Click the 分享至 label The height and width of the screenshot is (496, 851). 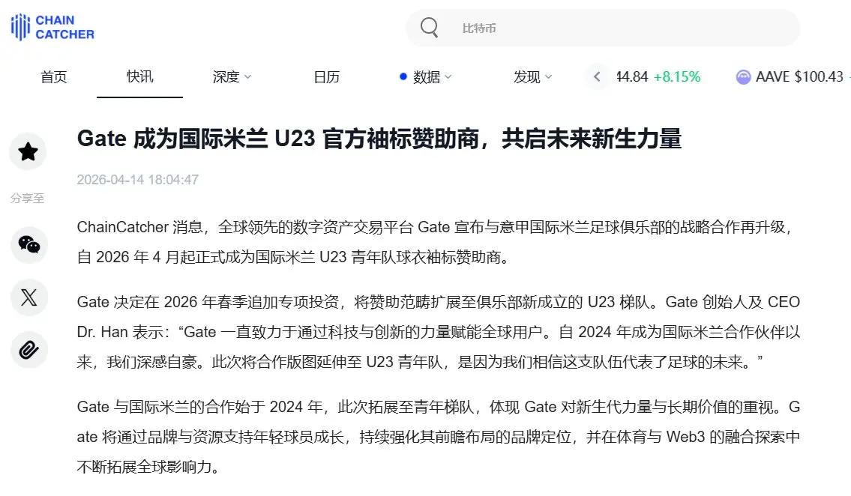(x=27, y=199)
